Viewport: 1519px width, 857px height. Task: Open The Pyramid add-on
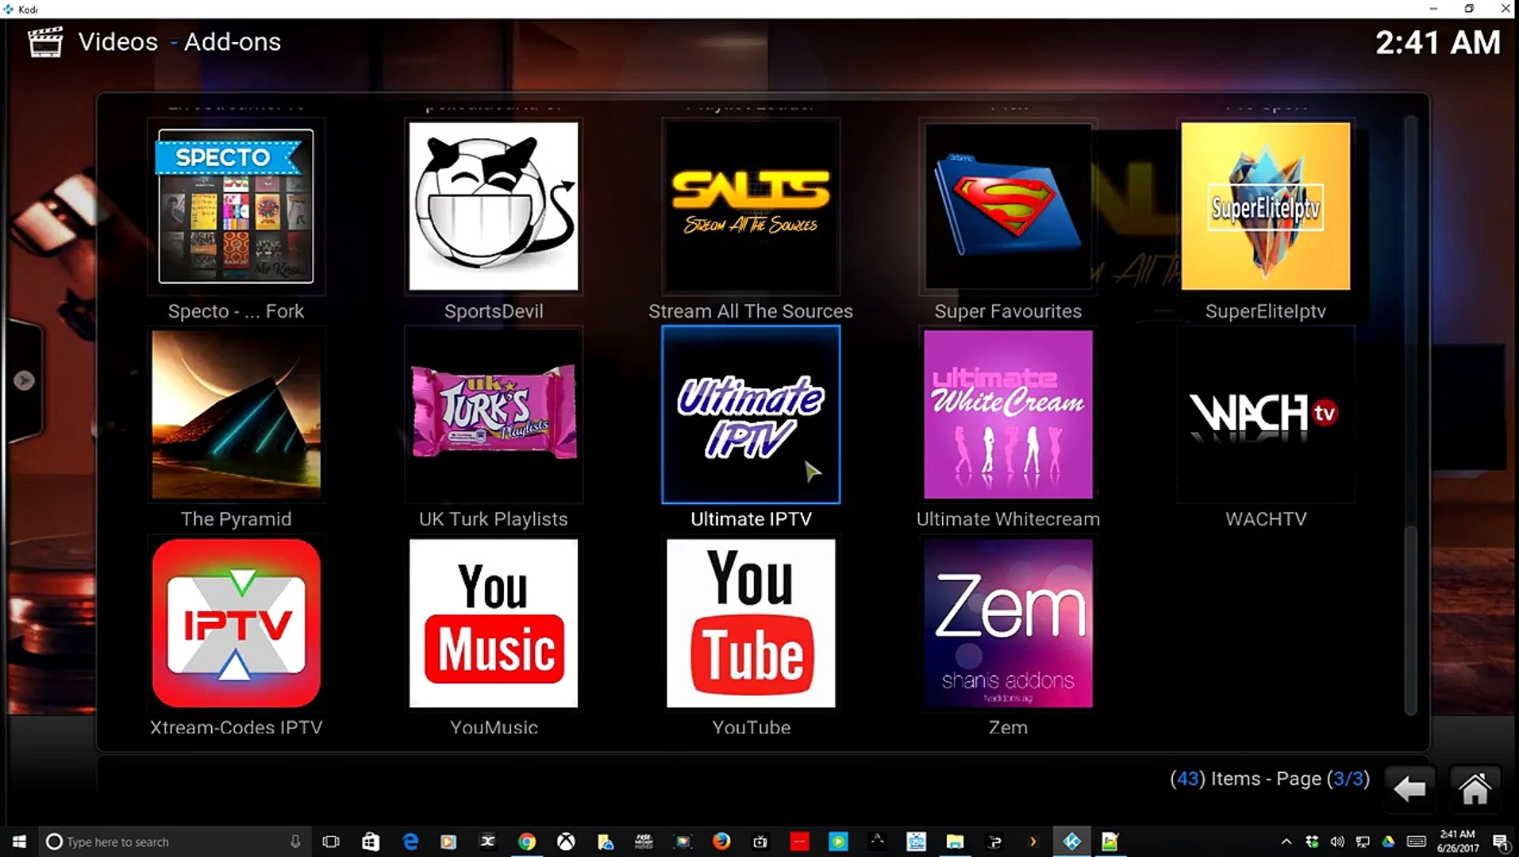click(x=236, y=414)
